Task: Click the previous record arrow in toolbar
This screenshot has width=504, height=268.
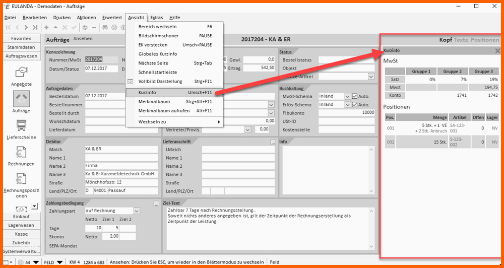Action: click(x=17, y=28)
